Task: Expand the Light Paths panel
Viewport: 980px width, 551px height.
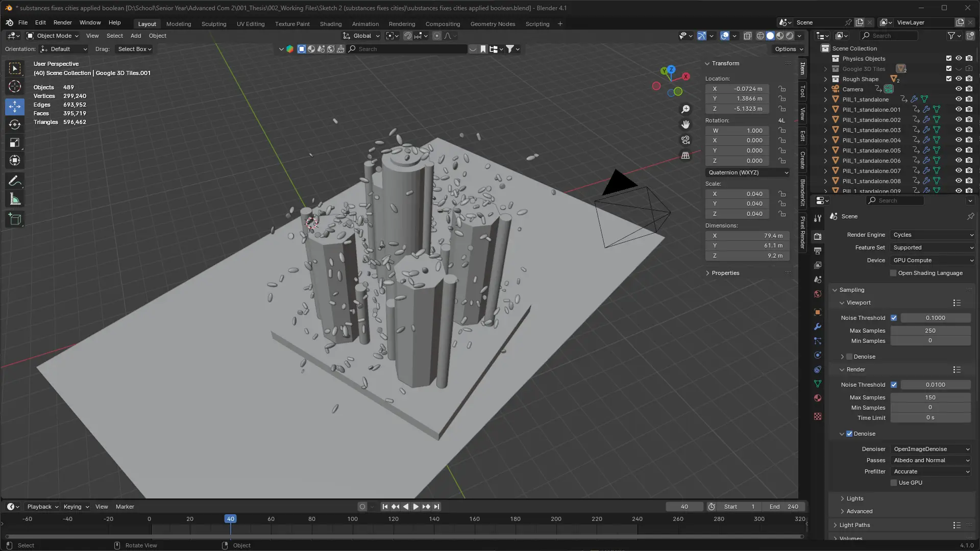Action: (854, 525)
